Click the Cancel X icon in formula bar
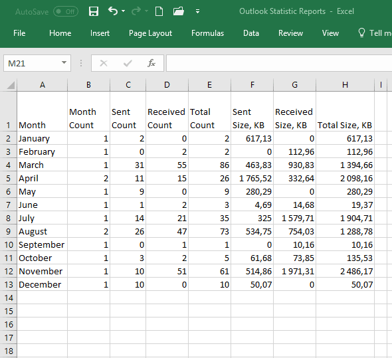The height and width of the screenshot is (358, 392). (x=104, y=63)
